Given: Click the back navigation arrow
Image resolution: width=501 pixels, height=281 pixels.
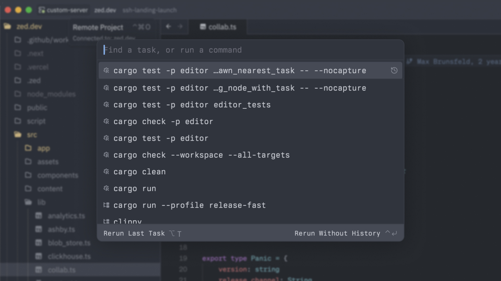Looking at the screenshot, I should [168, 27].
